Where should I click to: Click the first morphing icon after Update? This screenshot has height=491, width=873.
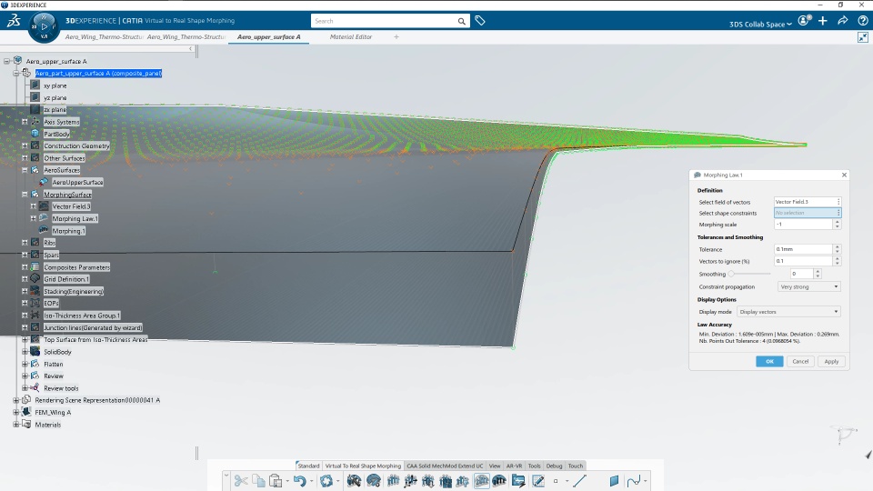tap(354, 480)
